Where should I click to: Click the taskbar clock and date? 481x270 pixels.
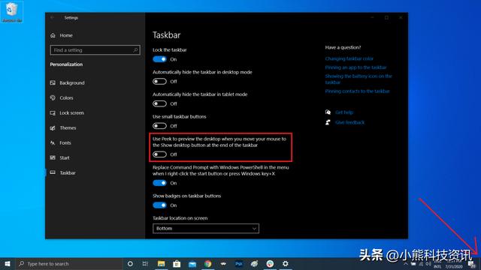454,264
